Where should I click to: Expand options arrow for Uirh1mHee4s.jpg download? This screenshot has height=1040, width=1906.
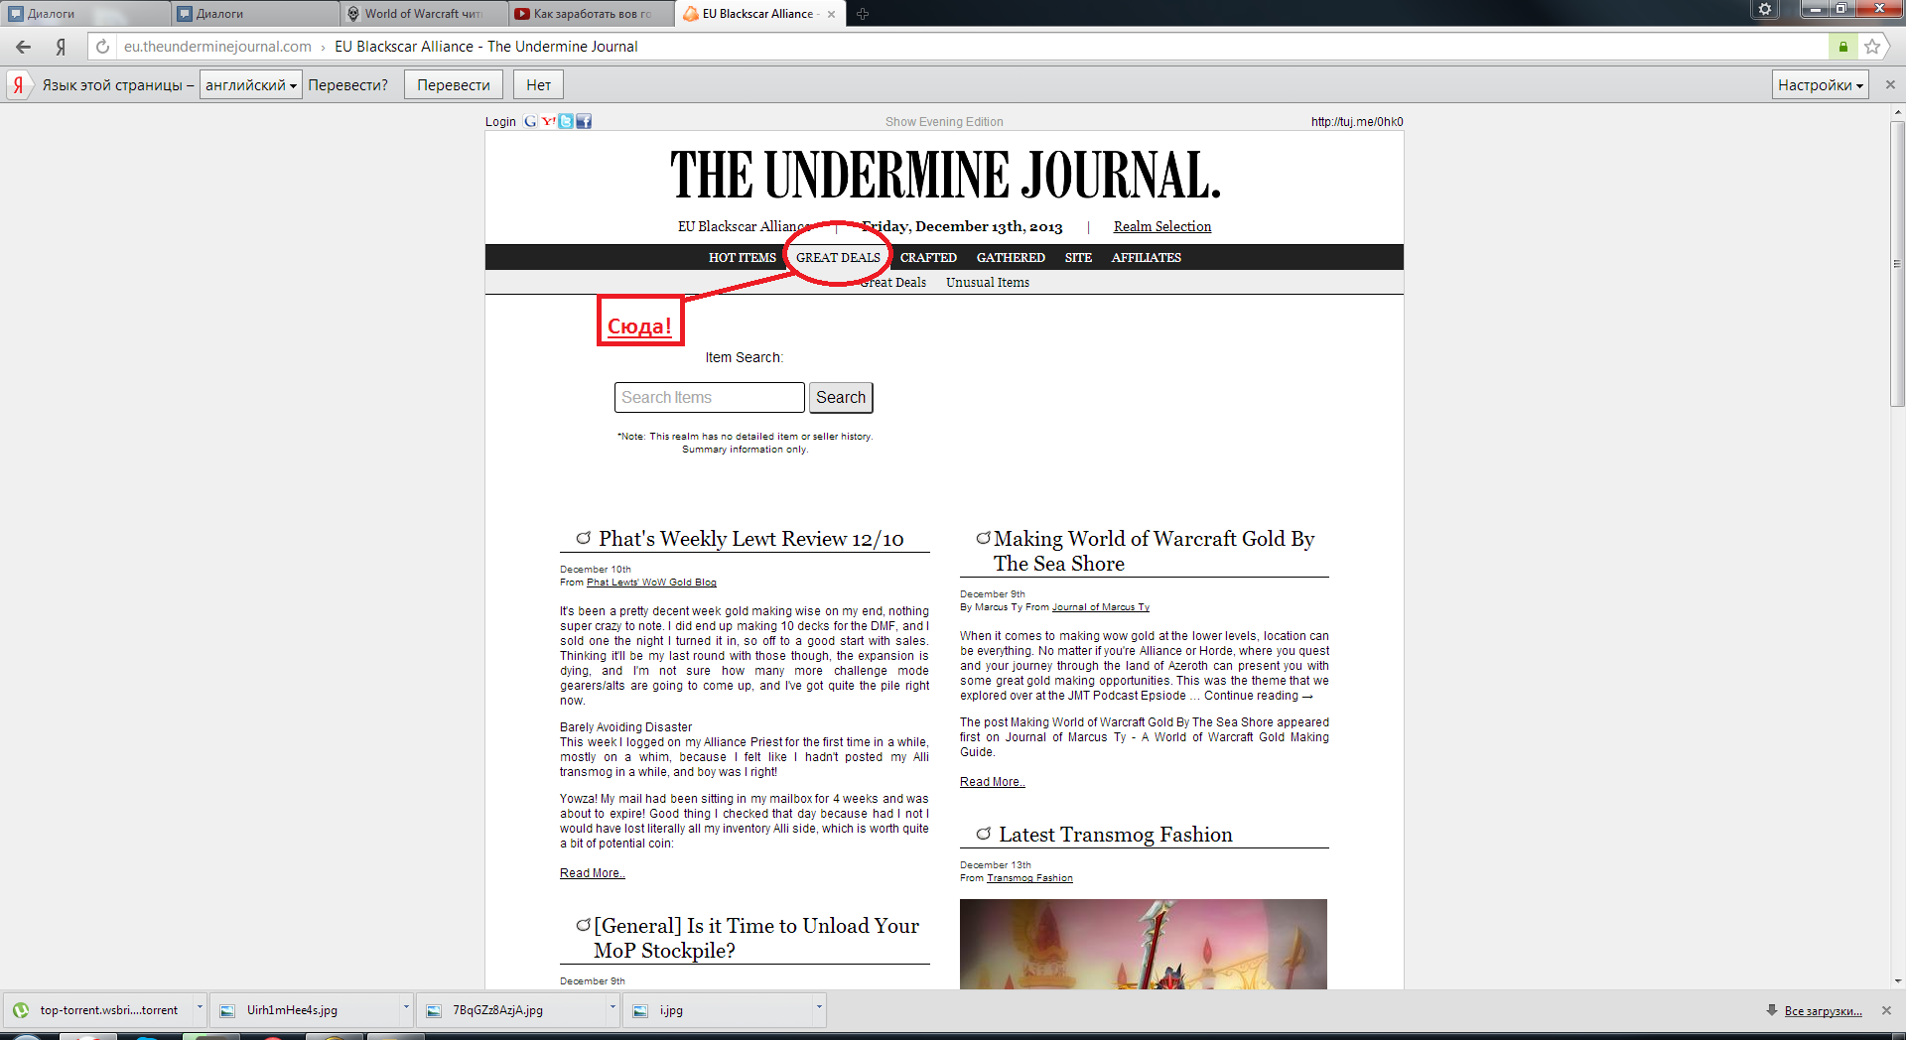click(x=405, y=1008)
